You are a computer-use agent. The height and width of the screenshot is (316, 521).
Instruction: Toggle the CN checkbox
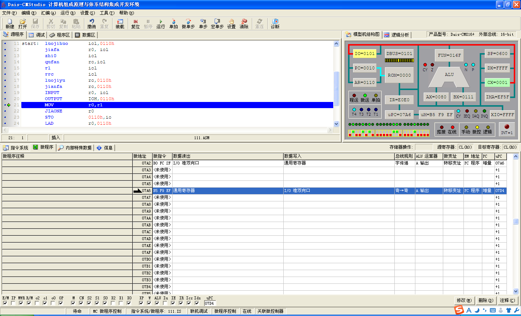[x=81, y=303]
